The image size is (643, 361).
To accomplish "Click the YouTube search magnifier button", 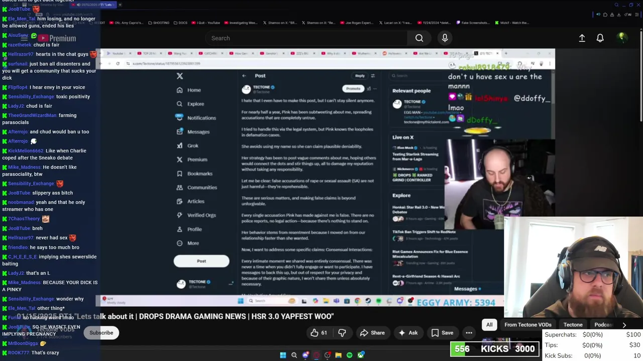I will point(419,38).
